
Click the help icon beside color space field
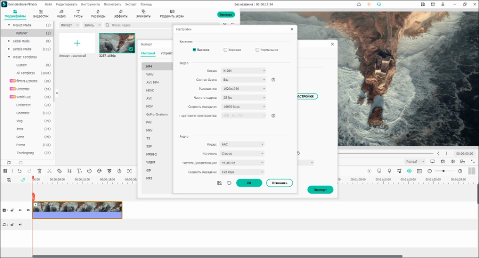tap(274, 116)
